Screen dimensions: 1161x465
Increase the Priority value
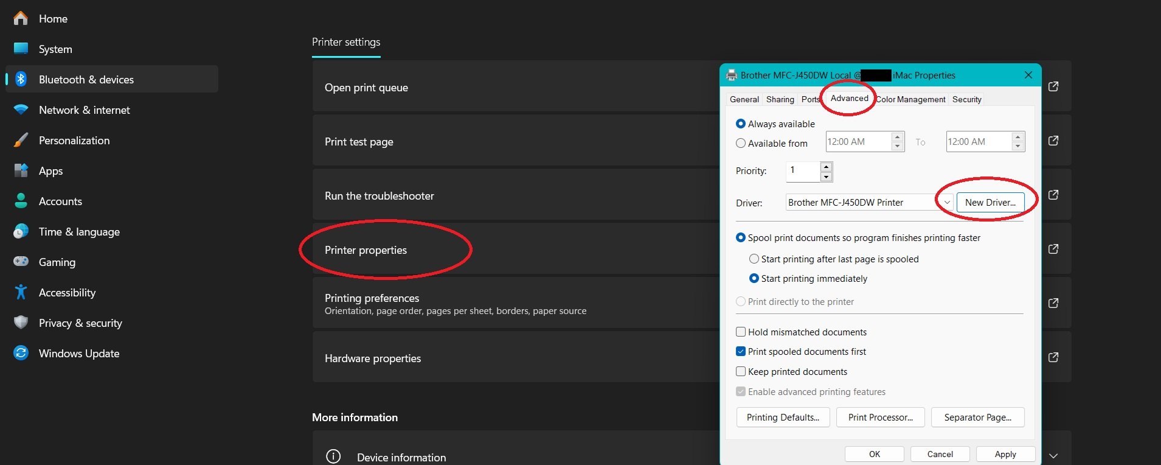826,167
